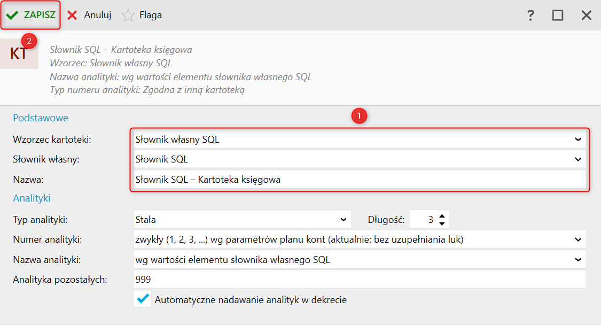This screenshot has width=601, height=325.
Task: Click the red X cancel icon
Action: [73, 16]
